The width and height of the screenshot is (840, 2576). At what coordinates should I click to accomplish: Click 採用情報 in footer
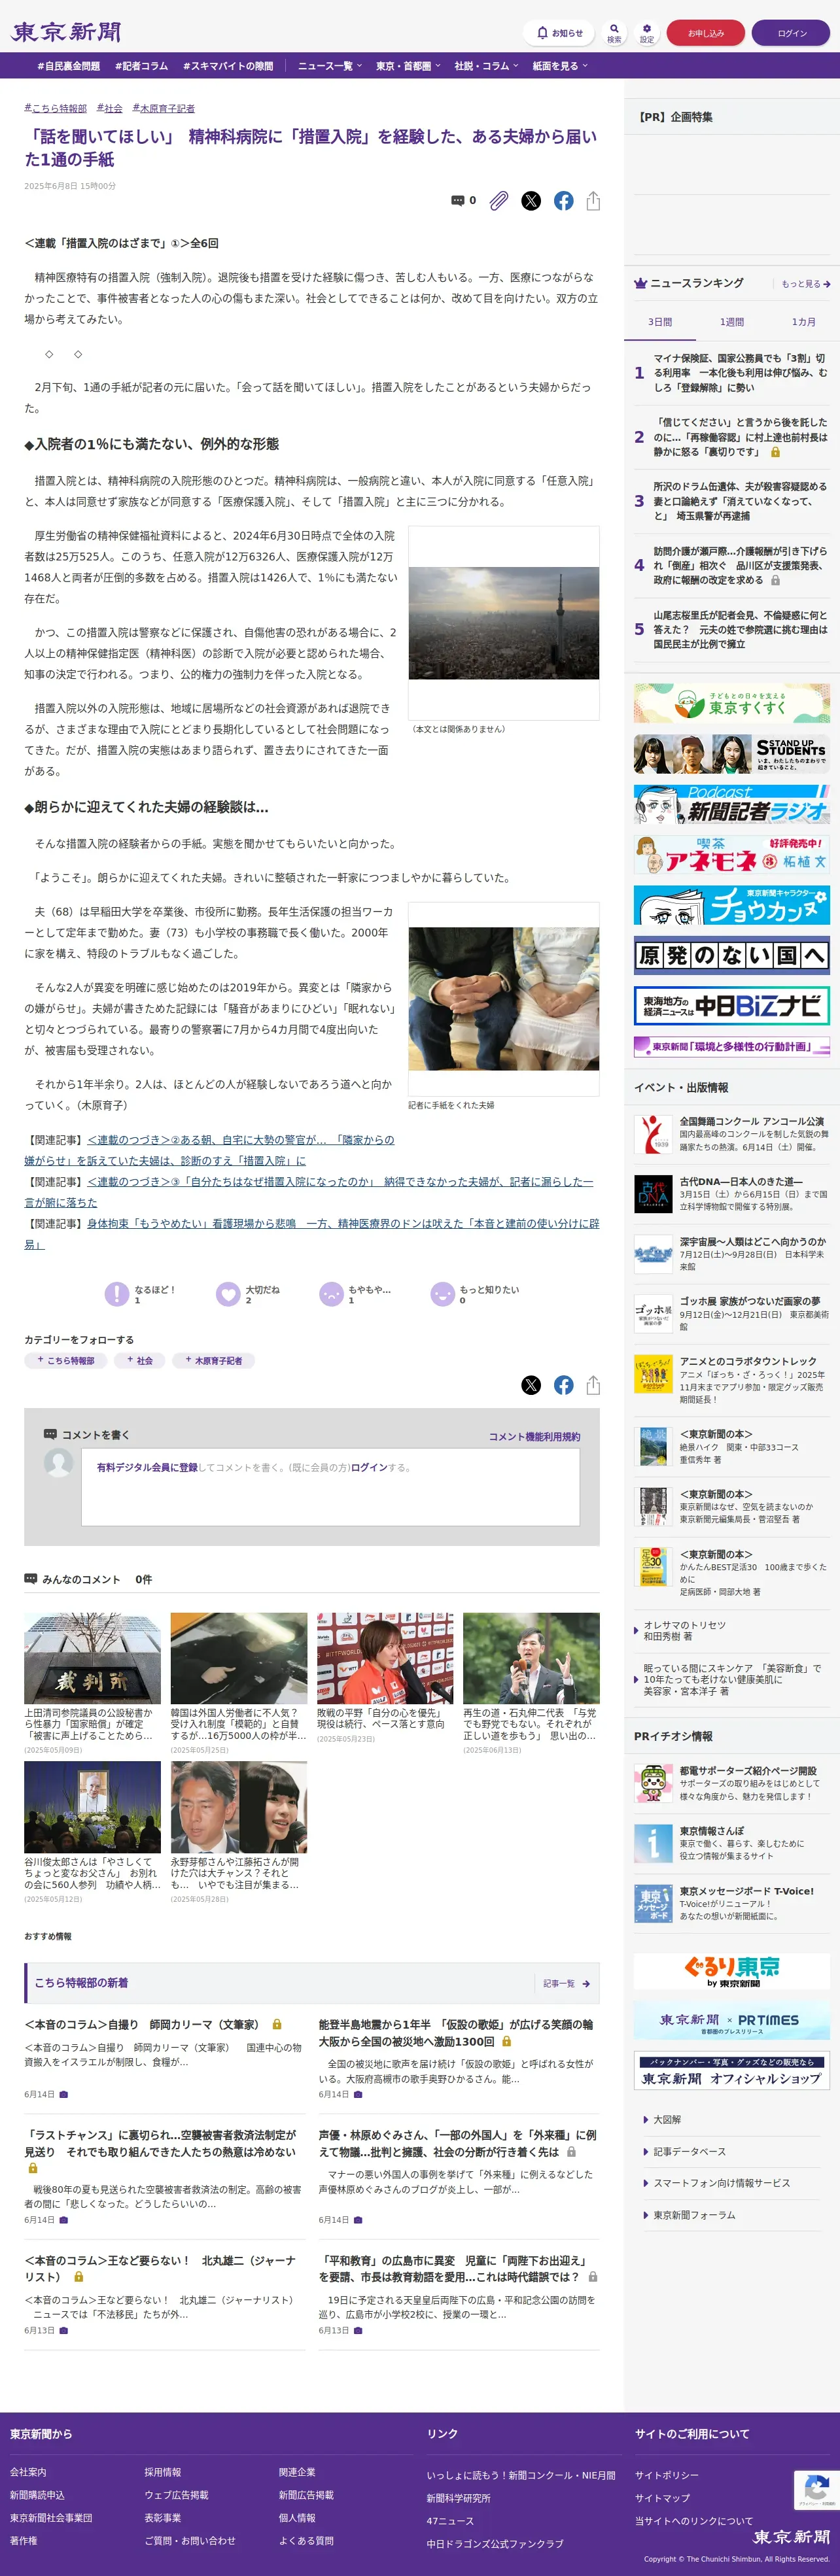pos(163,2471)
